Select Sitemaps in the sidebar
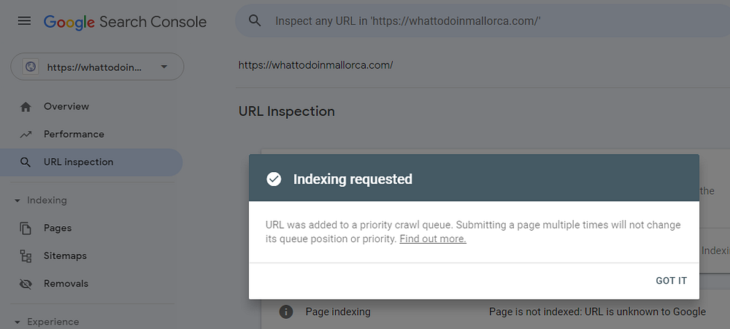730x329 pixels. click(x=65, y=256)
